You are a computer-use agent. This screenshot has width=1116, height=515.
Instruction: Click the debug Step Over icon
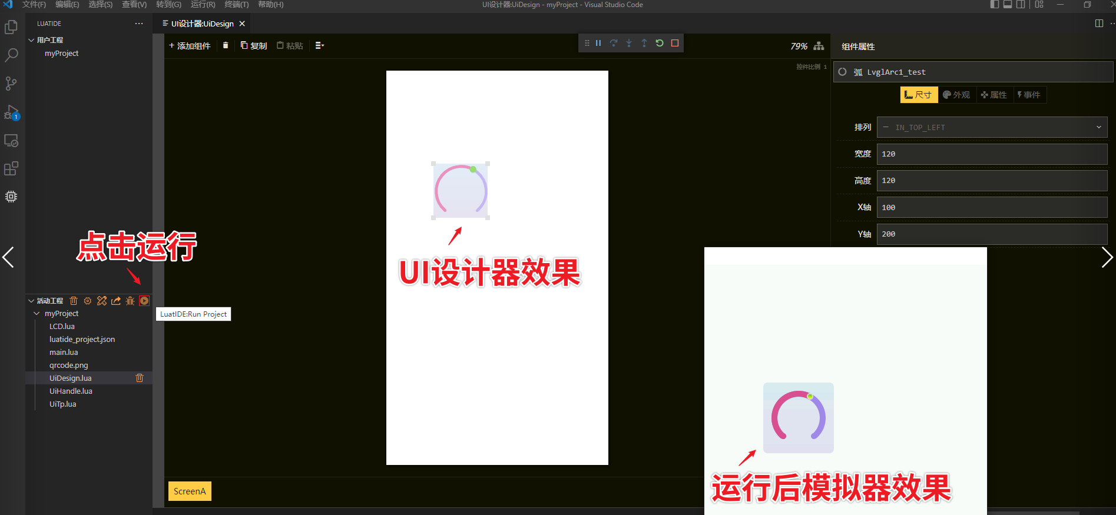pyautogui.click(x=614, y=43)
